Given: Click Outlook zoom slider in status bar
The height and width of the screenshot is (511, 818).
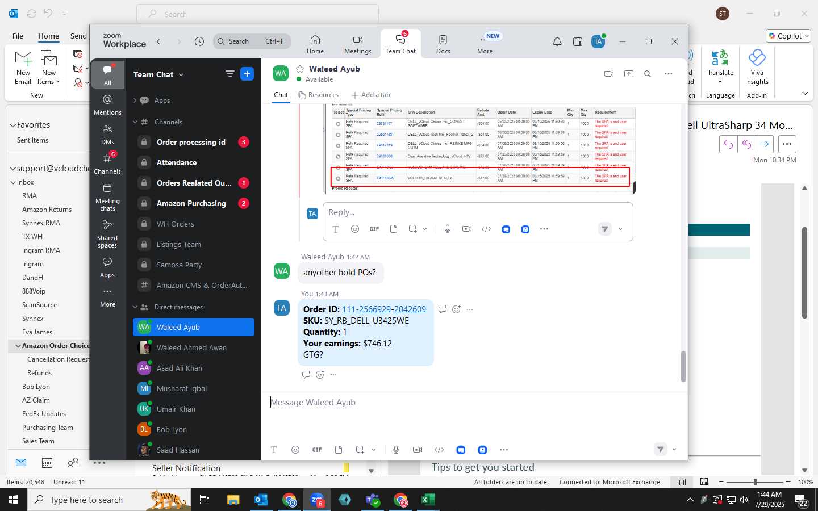Looking at the screenshot, I should coord(755,482).
